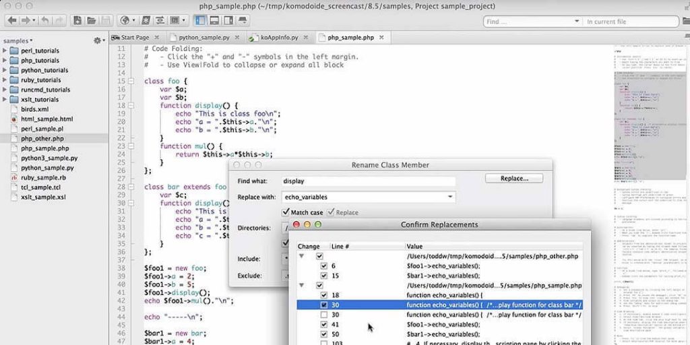Viewport: 690px width, 345px height.
Task: Uncheck the php_other.php file group checkbox
Action: click(320, 256)
